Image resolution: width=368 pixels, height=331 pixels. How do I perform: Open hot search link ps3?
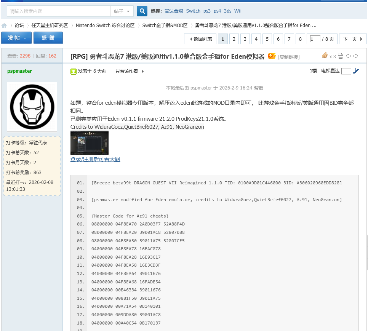pos(207,11)
